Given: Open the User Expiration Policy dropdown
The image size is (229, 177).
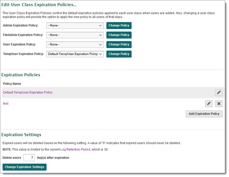Looking at the screenshot, I should (75, 44).
